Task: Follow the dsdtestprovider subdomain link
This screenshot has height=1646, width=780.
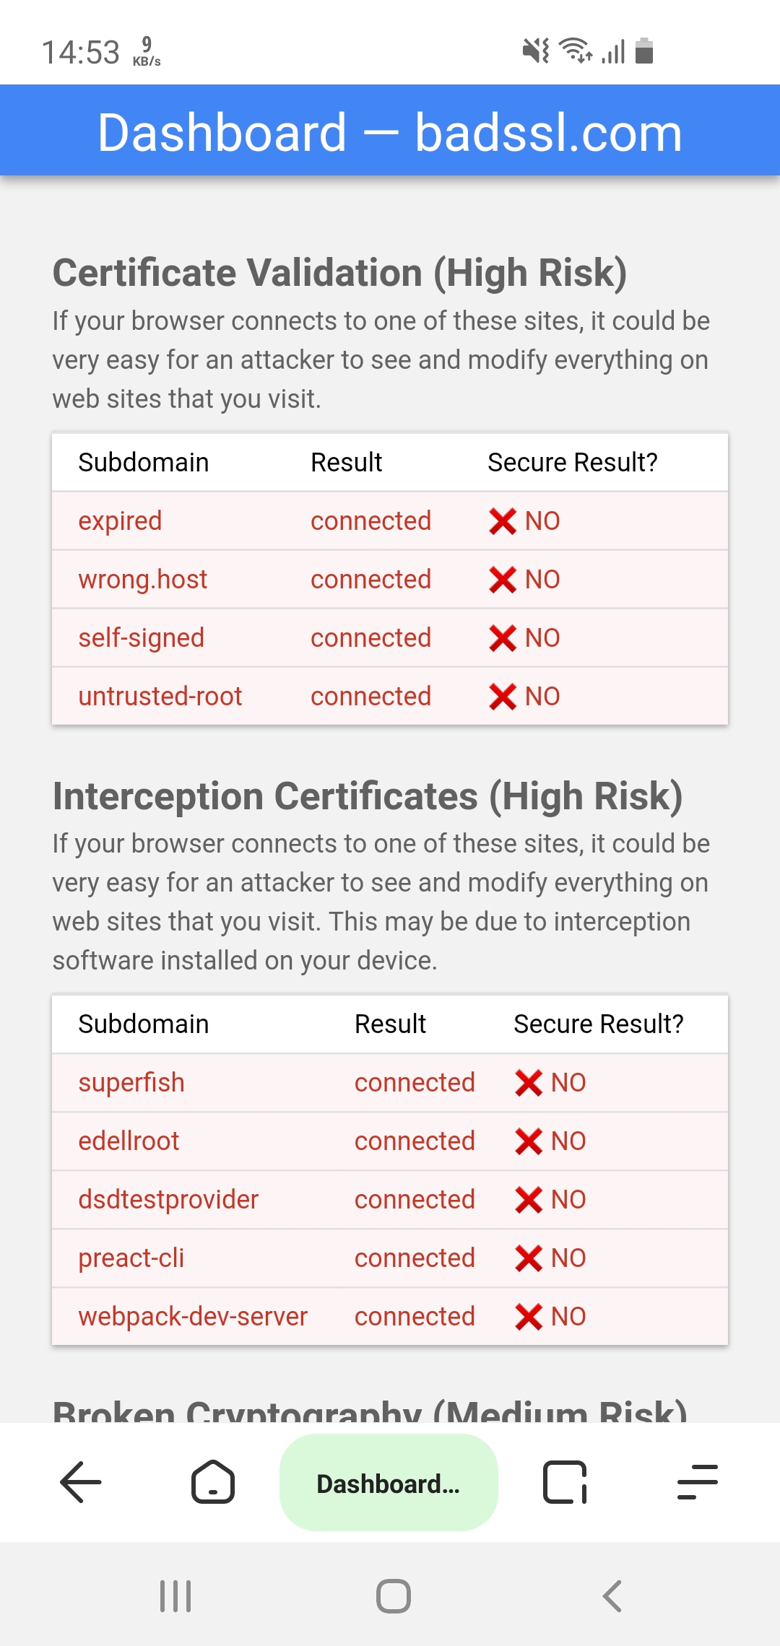Action: (168, 1199)
